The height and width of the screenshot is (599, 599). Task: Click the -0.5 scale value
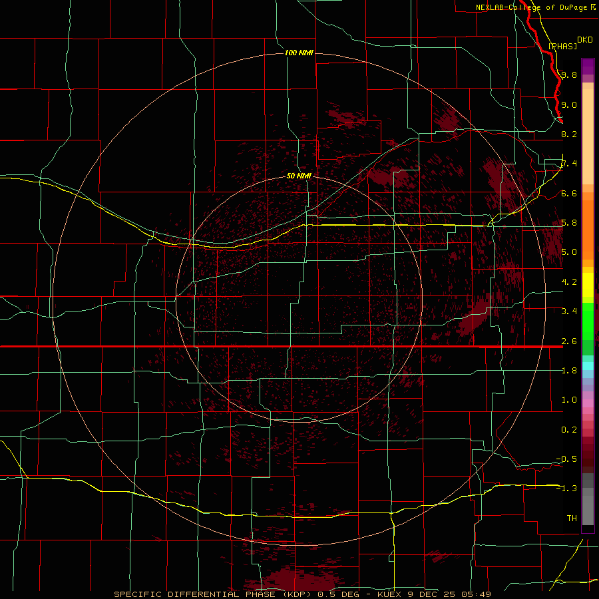click(x=566, y=459)
